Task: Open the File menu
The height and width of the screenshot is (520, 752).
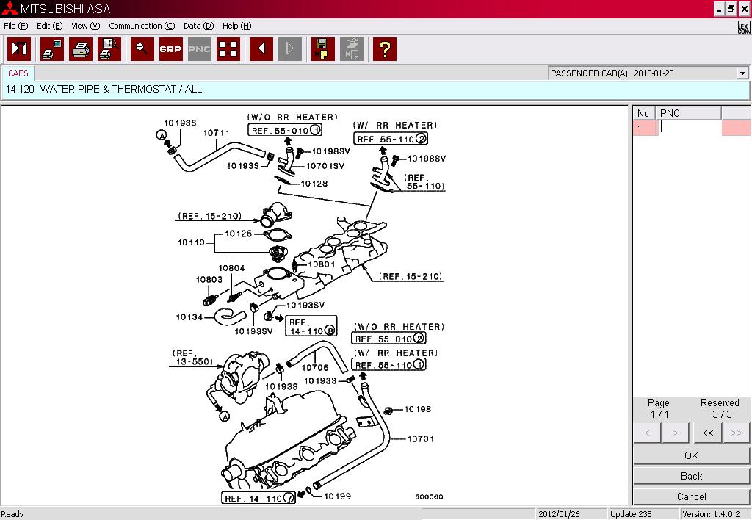Action: click(x=15, y=26)
